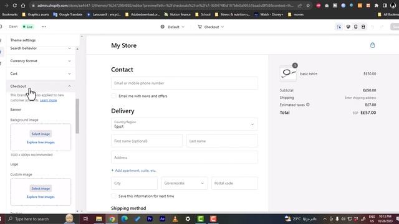Open Microsoft Edge from taskbar
The width and height of the screenshot is (399, 224).
[x=125, y=218]
